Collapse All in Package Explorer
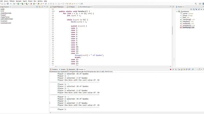 coord(37,7)
